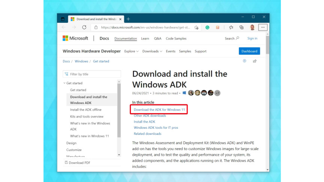This screenshot has width=324, height=182.
Task: Click the lock site-info icon
Action: (96, 27)
